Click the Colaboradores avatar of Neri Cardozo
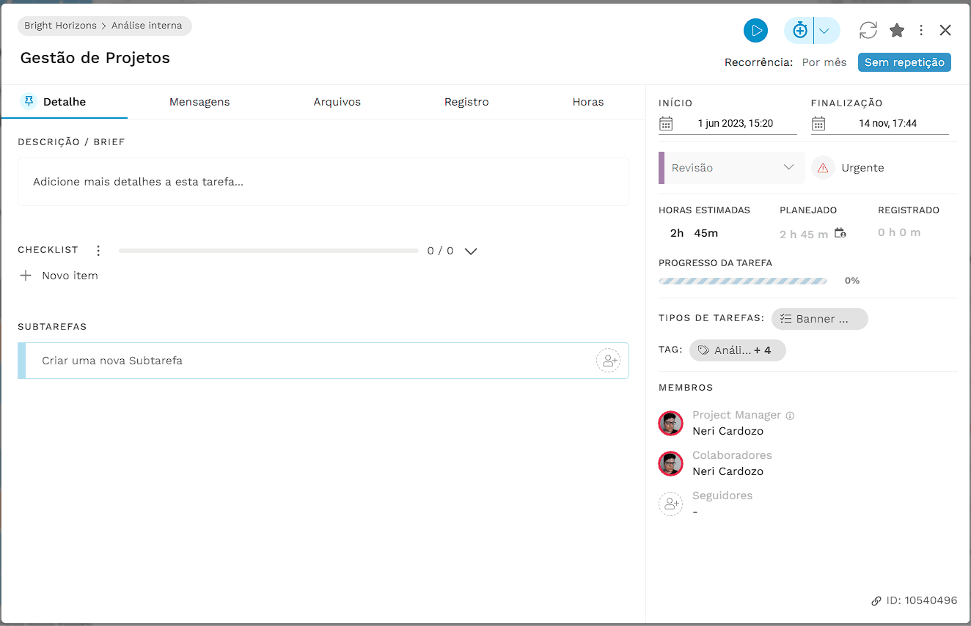The width and height of the screenshot is (971, 626). tap(670, 463)
